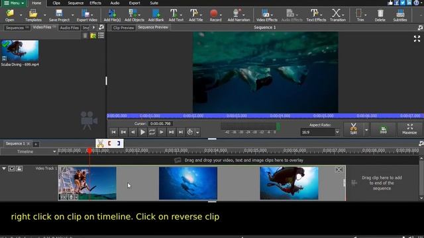This screenshot has height=238, width=424.
Task: Open Video Effects from the toolbar
Action: click(x=266, y=15)
